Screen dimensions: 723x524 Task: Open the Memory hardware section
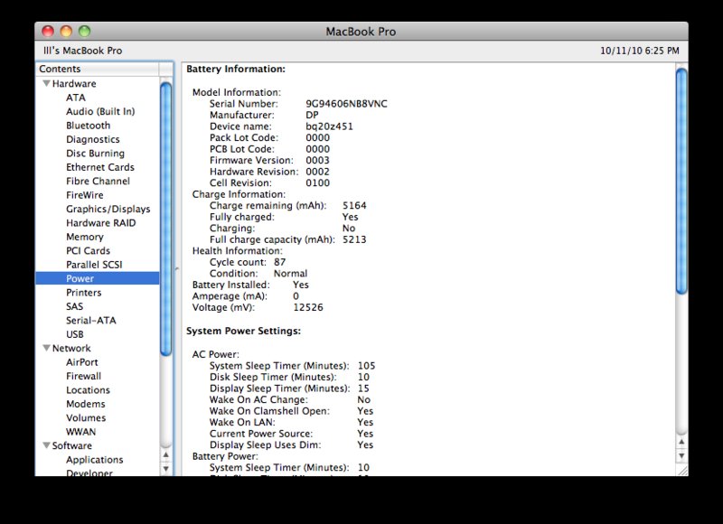pos(84,237)
